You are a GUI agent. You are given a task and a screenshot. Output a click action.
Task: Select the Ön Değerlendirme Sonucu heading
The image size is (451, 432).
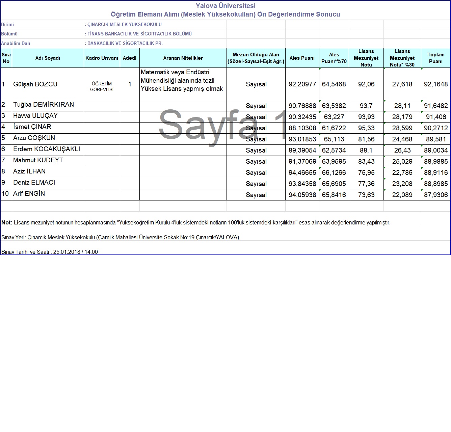(x=299, y=14)
